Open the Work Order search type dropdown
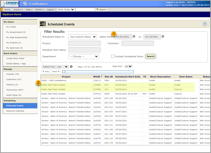The height and width of the screenshot is (153, 211). (66, 9)
